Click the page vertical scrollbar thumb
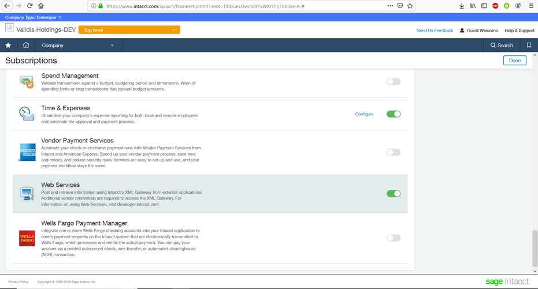The height and width of the screenshot is (289, 538). (x=535, y=249)
